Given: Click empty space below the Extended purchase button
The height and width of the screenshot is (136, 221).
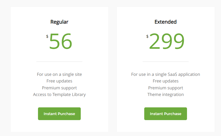Looking at the screenshot, I should coord(165,126).
